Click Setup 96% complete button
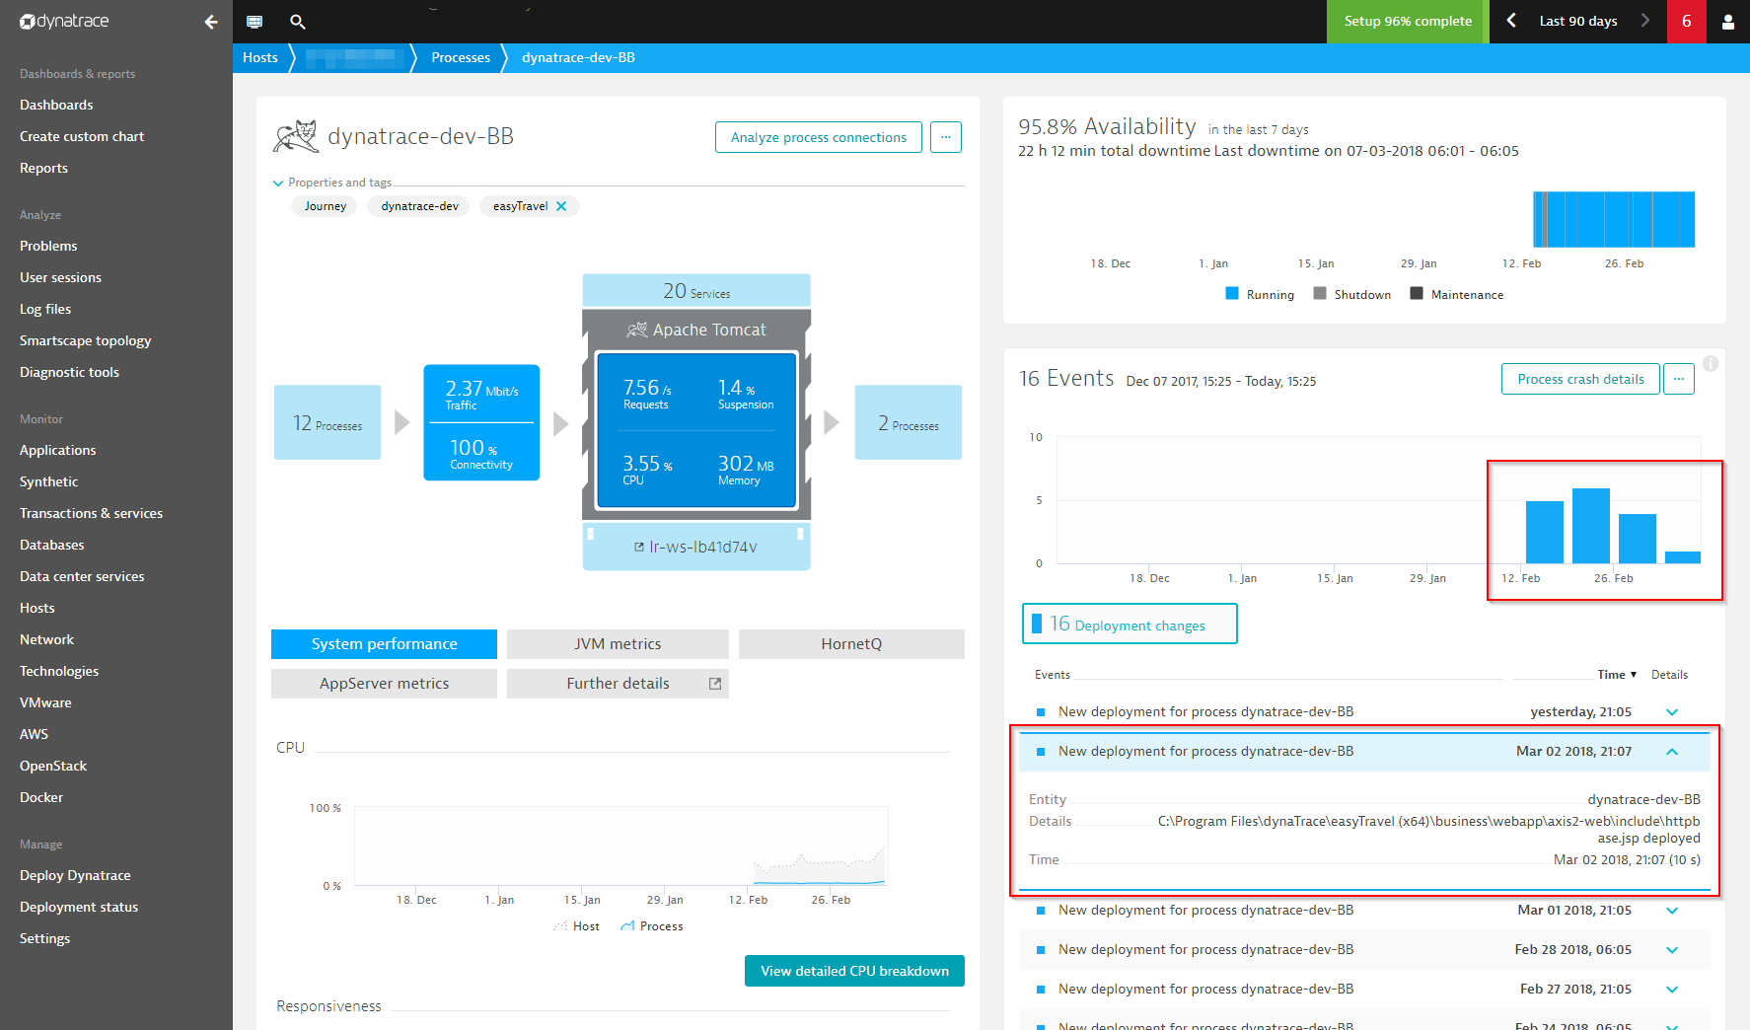1750x1030 pixels. (1408, 22)
